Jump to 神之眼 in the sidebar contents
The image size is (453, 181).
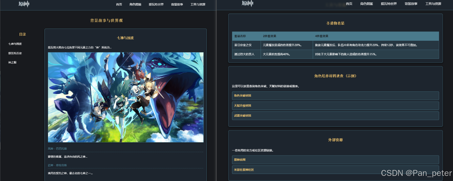pos(12,63)
